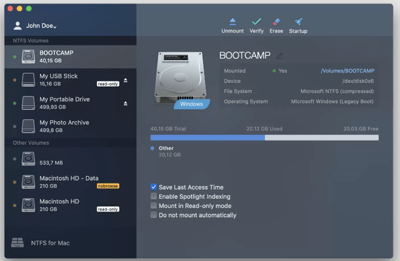This screenshot has height=261, width=400.
Task: Click the Startup rocket icon
Action: coord(298,22)
